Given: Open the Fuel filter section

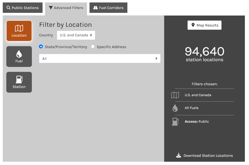Looking at the screenshot, I should (19, 57).
